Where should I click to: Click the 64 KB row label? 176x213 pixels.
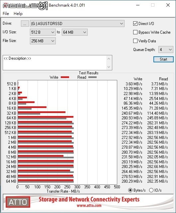click(x=11, y=118)
